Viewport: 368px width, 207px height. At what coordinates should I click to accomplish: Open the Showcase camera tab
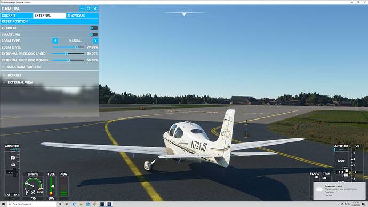coord(82,15)
